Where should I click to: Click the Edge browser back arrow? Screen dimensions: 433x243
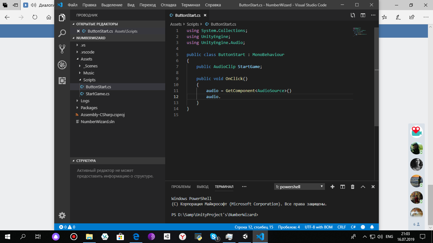click(7, 17)
